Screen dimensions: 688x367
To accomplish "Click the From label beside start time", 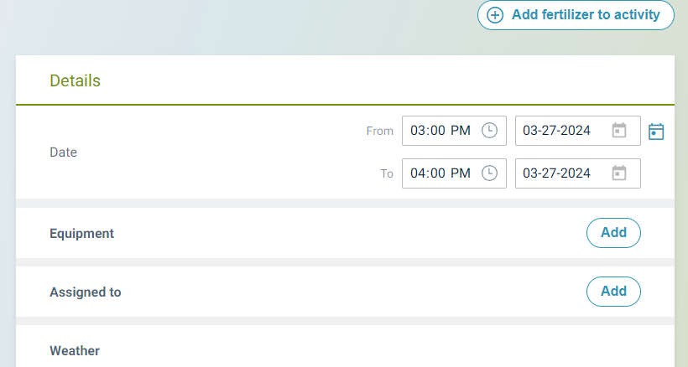I will [379, 132].
